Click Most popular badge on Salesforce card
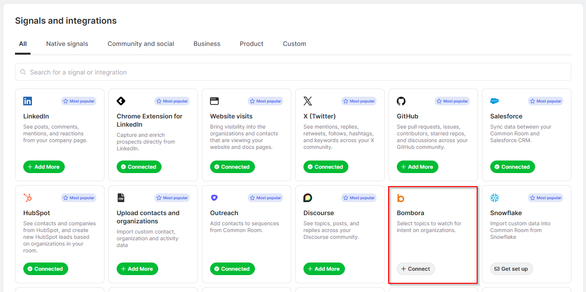The height and width of the screenshot is (292, 586). (545, 101)
